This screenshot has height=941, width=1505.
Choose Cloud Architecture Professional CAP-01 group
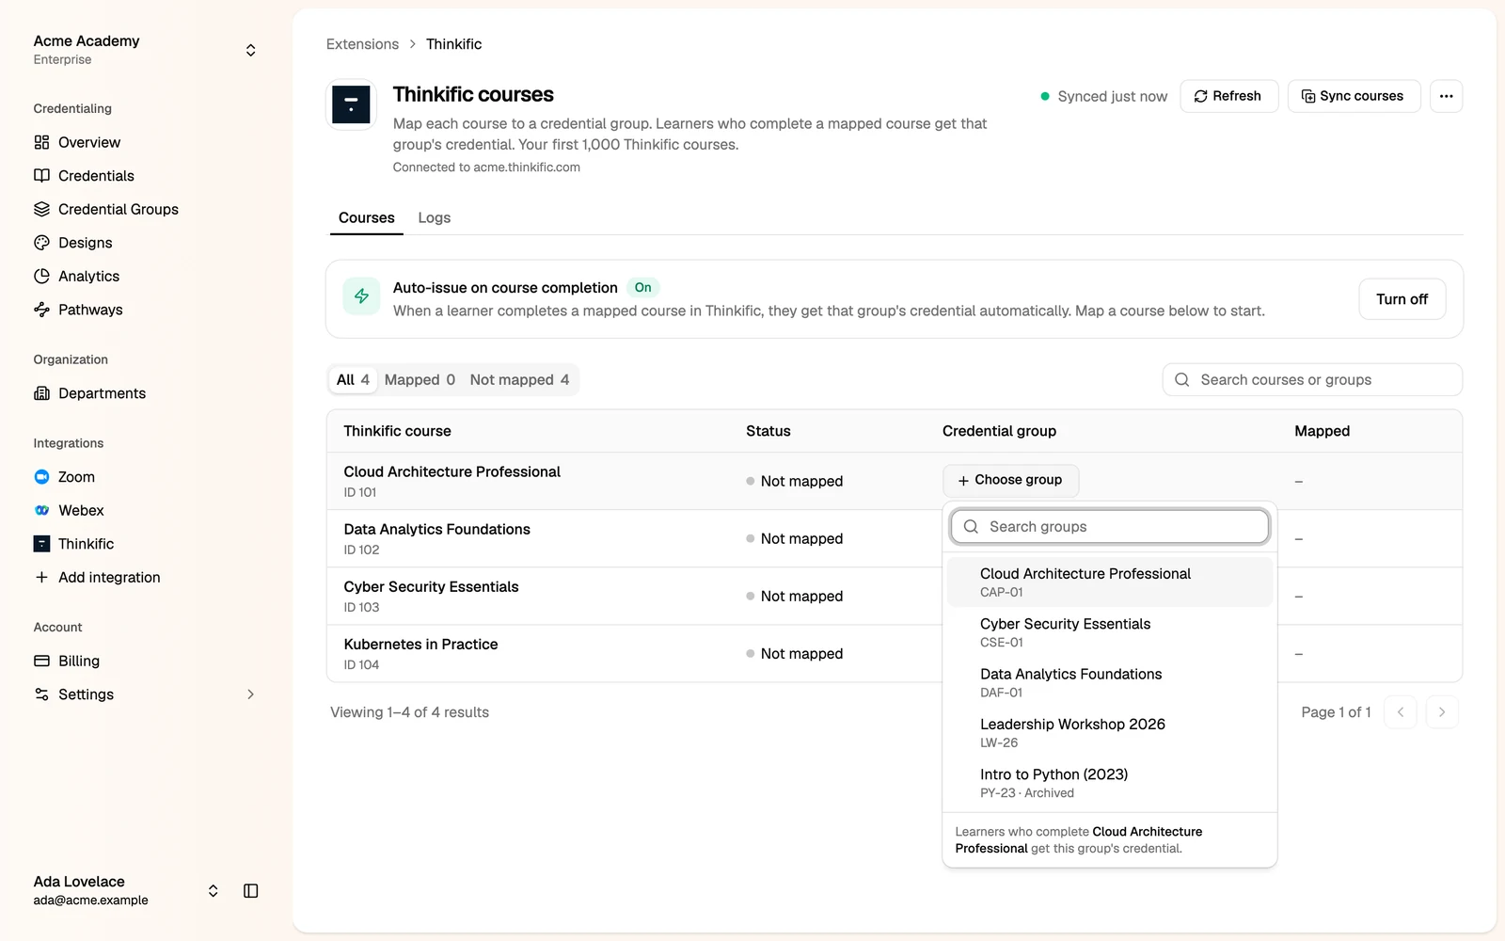coord(1110,582)
